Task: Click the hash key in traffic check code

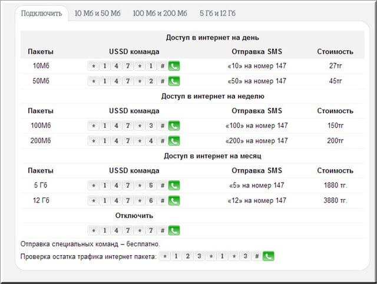Action: 257,256
